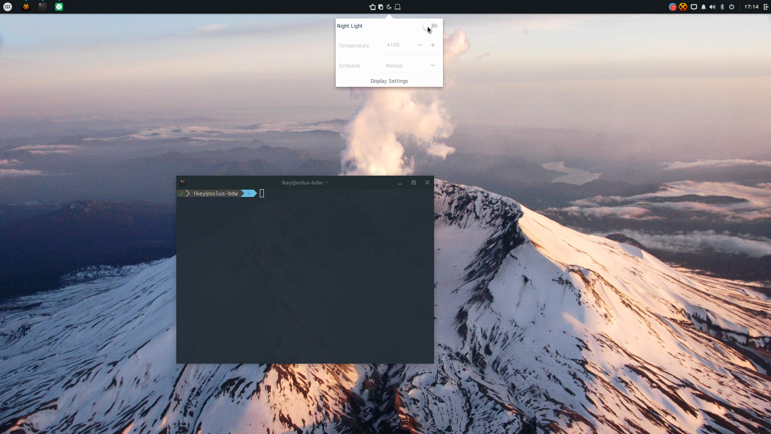Open the terminal launcher in the top panel
The width and height of the screenshot is (771, 434).
pyautogui.click(x=42, y=6)
